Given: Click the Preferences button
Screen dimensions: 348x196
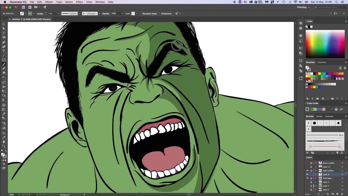Looking at the screenshot, I should [x=166, y=13].
